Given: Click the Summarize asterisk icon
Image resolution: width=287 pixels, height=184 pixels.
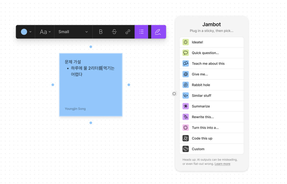Looking at the screenshot, I should pyautogui.click(x=186, y=106).
